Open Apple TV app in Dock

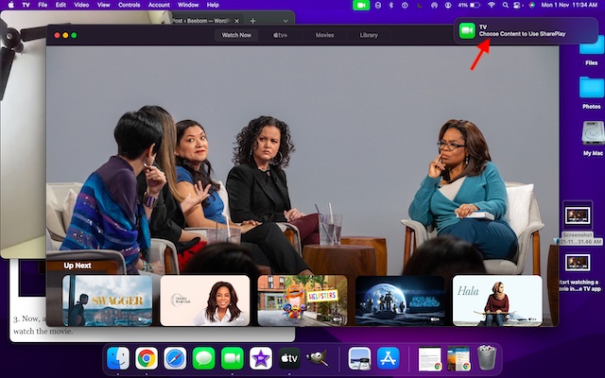coord(289,358)
